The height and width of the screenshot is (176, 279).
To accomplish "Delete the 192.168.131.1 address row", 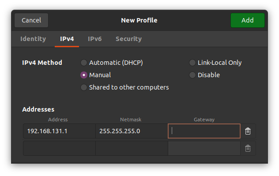I will pos(248,131).
